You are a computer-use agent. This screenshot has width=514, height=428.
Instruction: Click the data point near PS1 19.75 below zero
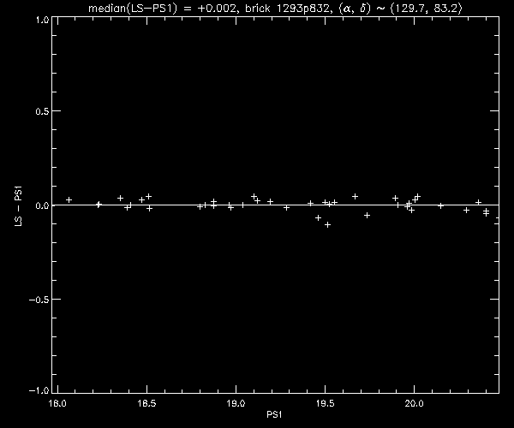[x=368, y=215]
